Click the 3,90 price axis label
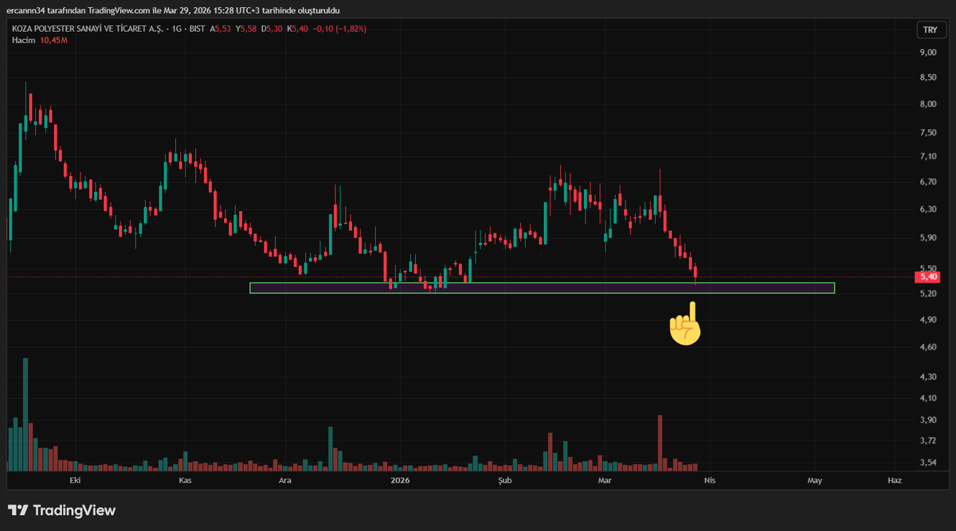The width and height of the screenshot is (956, 531). pyautogui.click(x=928, y=420)
